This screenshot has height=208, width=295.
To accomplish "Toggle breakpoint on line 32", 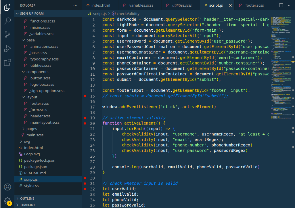I will 85,189.
